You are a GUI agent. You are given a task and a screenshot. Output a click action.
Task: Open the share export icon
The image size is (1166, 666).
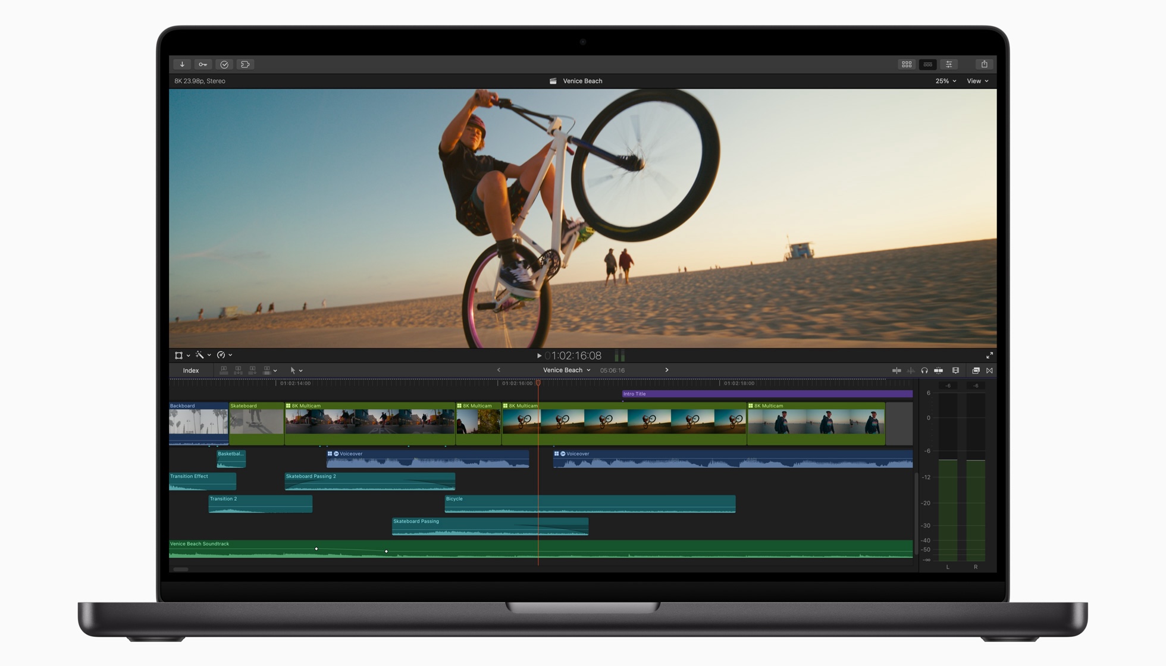click(x=984, y=64)
